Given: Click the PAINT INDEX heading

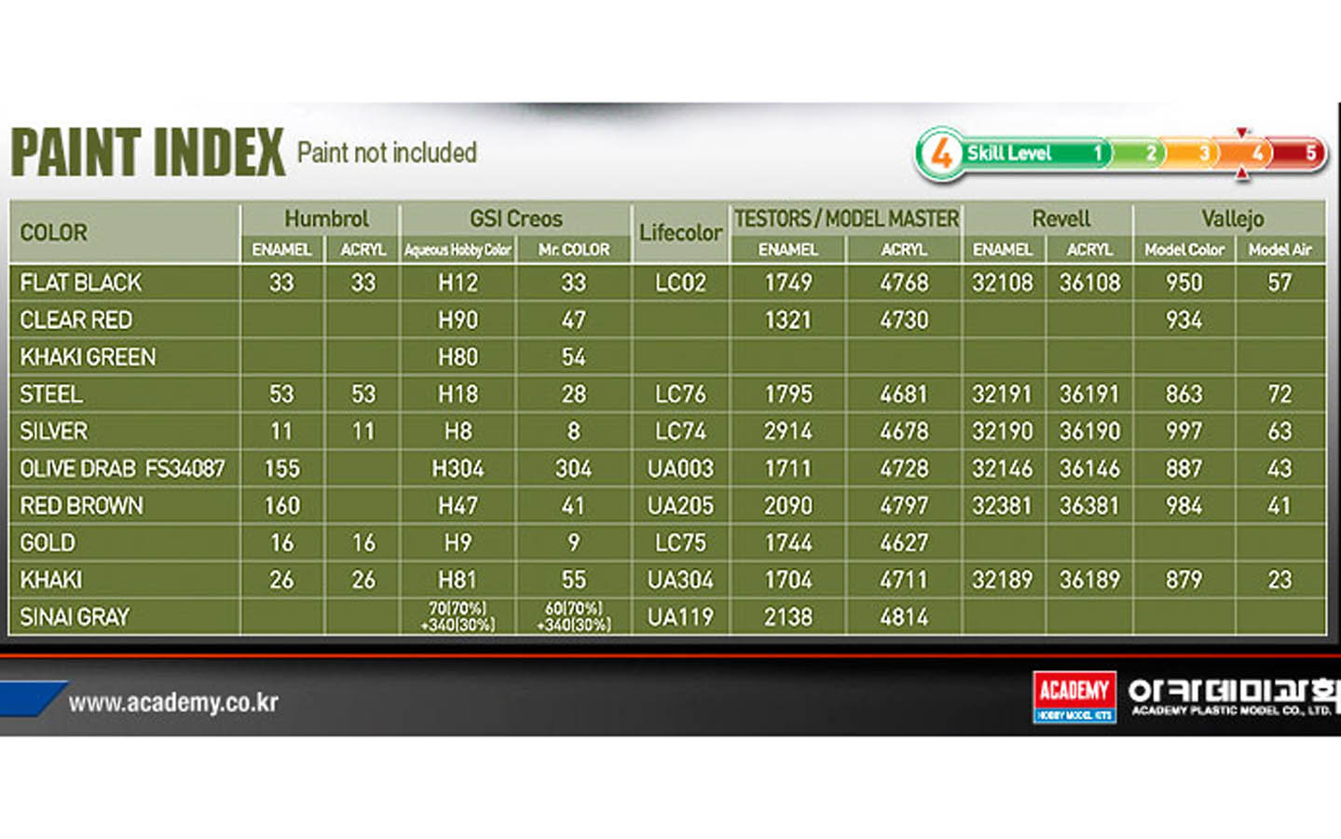Looking at the screenshot, I should pos(147,153).
